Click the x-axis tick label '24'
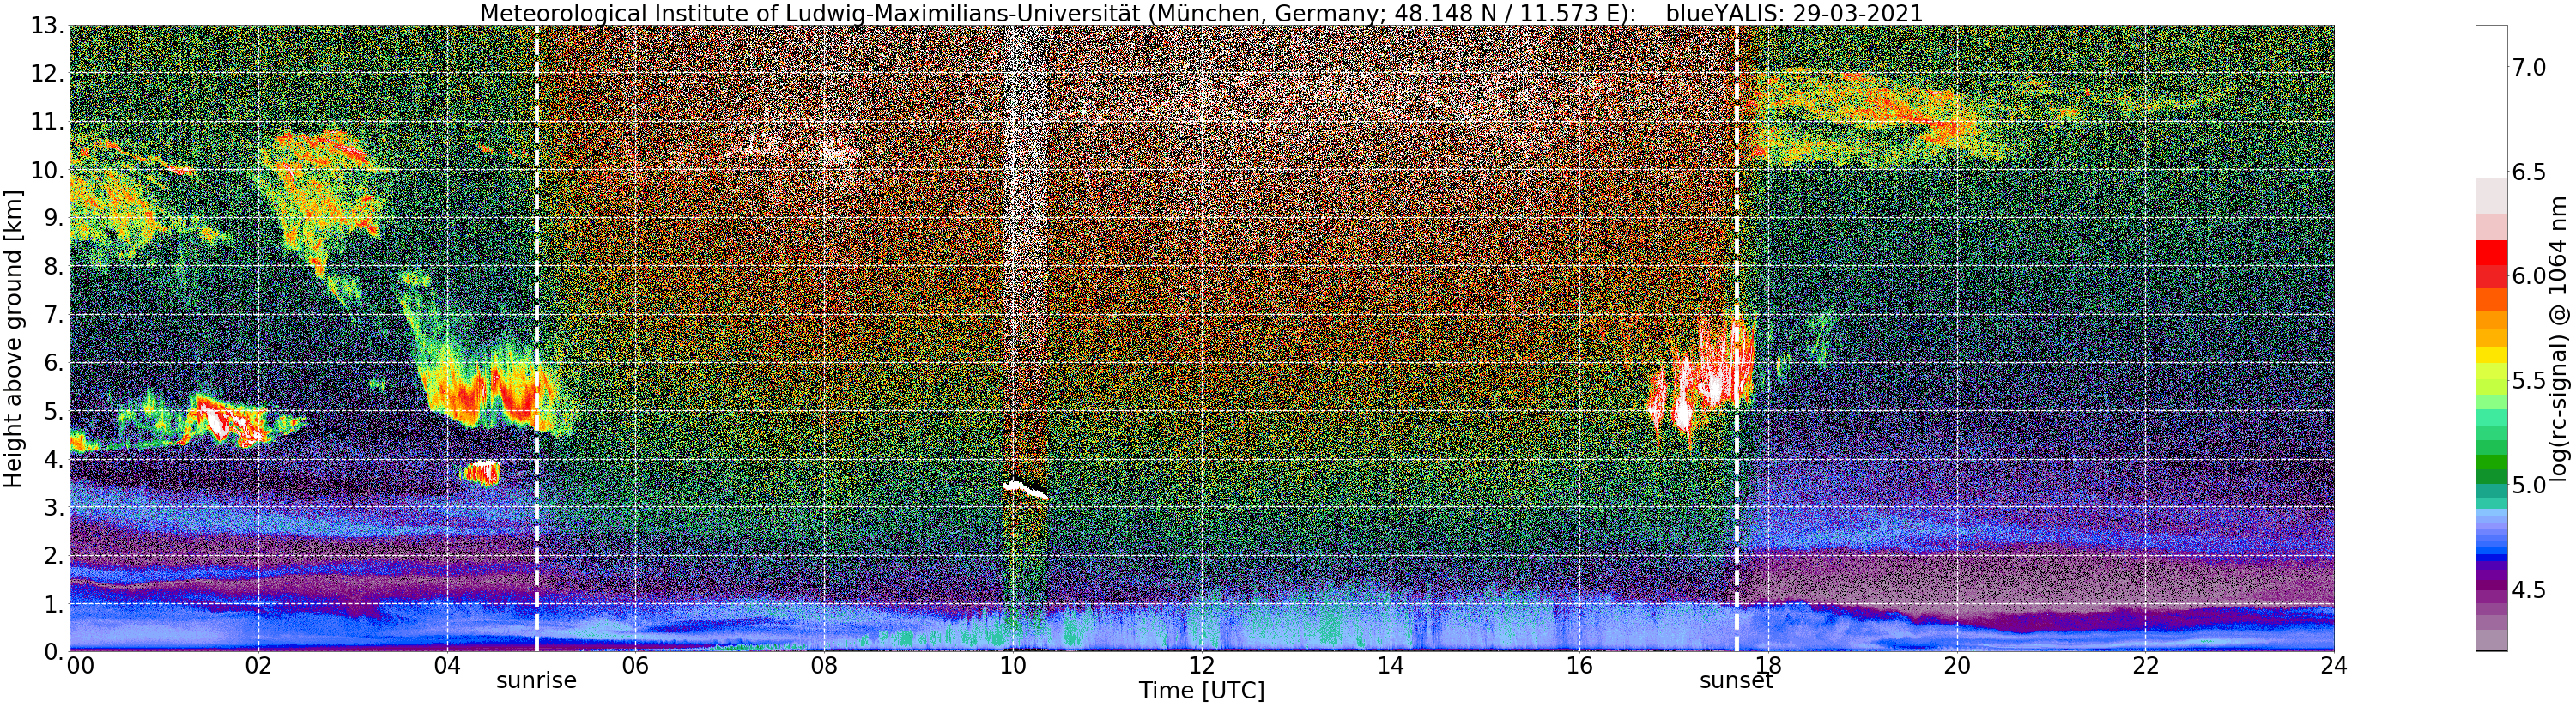2576x707 pixels. pos(2334,666)
